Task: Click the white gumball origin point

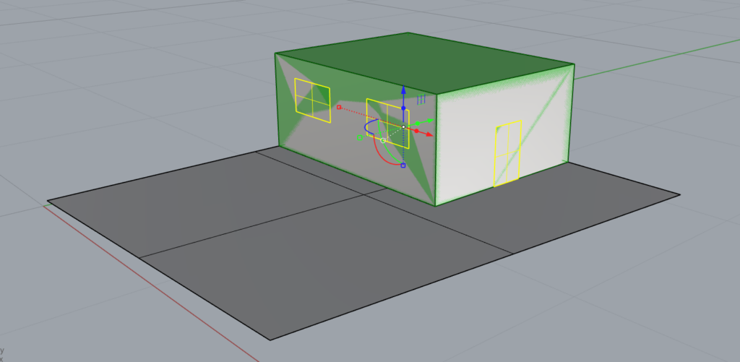Action: (x=403, y=126)
